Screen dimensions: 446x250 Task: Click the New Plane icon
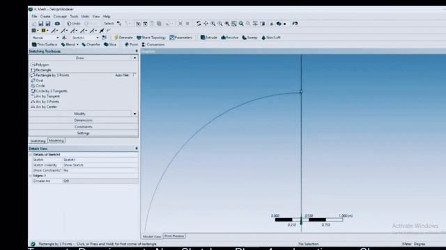pyautogui.click(x=65, y=37)
